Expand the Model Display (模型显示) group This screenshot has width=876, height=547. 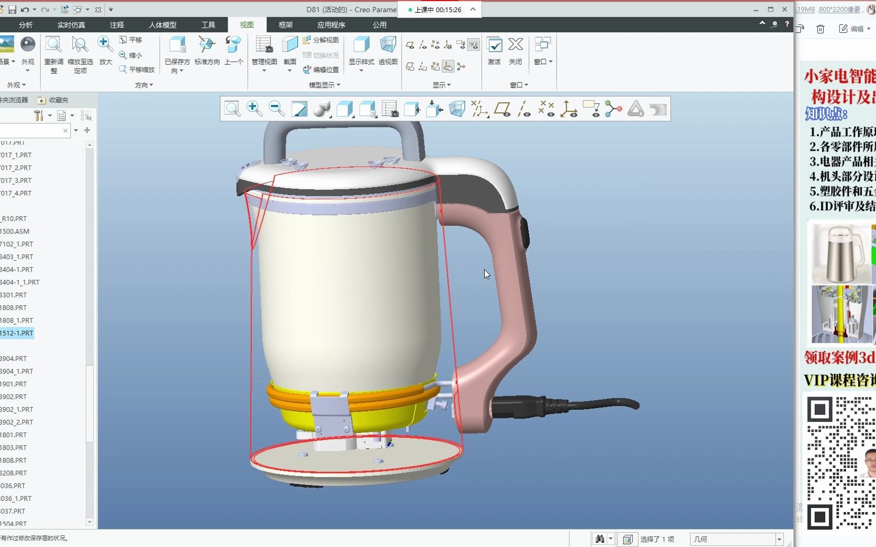pos(324,85)
